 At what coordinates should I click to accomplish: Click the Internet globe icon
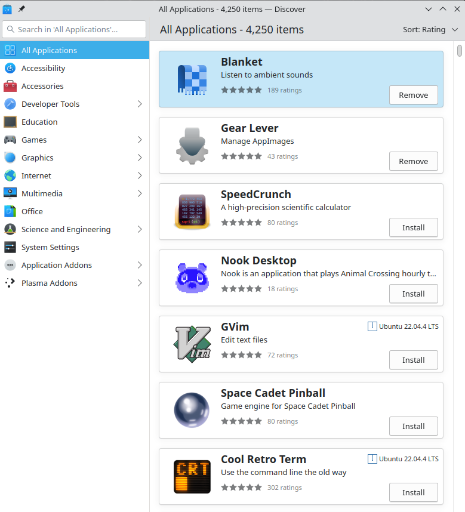point(10,175)
